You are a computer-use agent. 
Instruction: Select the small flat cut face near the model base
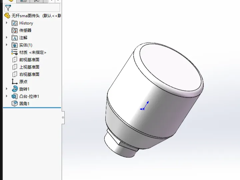pyautogui.click(x=114, y=137)
